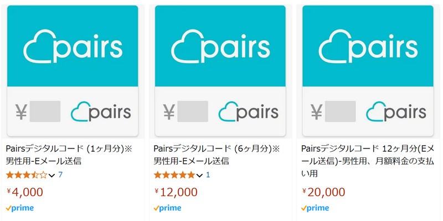Click the Pairs 12ヶ月分 product title
The image size is (443, 221).
coord(368,161)
